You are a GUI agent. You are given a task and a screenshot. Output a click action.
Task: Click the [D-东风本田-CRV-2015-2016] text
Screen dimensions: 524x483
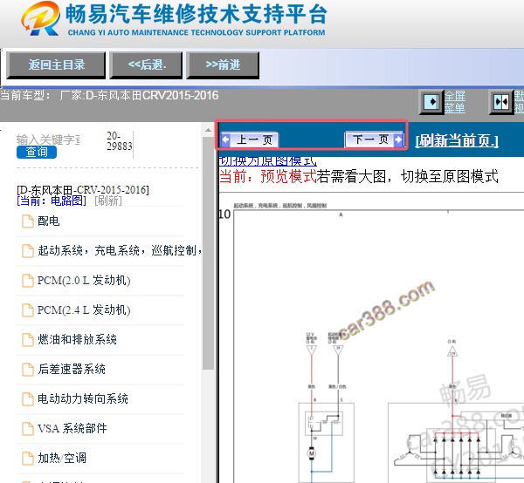[x=83, y=190]
